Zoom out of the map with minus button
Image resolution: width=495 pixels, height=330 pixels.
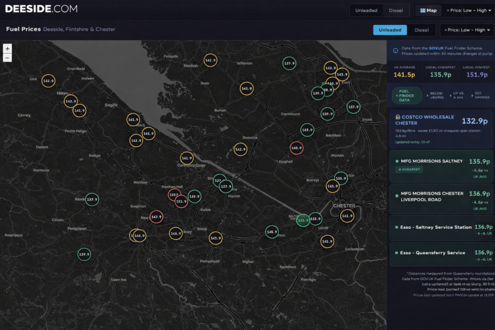(x=7, y=58)
